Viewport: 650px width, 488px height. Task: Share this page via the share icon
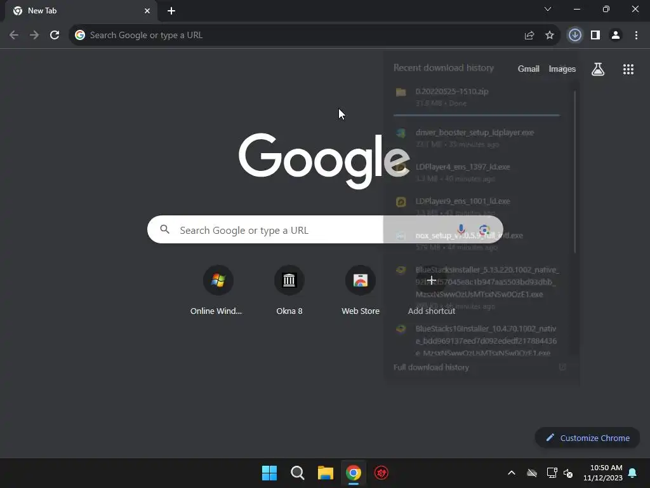[529, 36]
